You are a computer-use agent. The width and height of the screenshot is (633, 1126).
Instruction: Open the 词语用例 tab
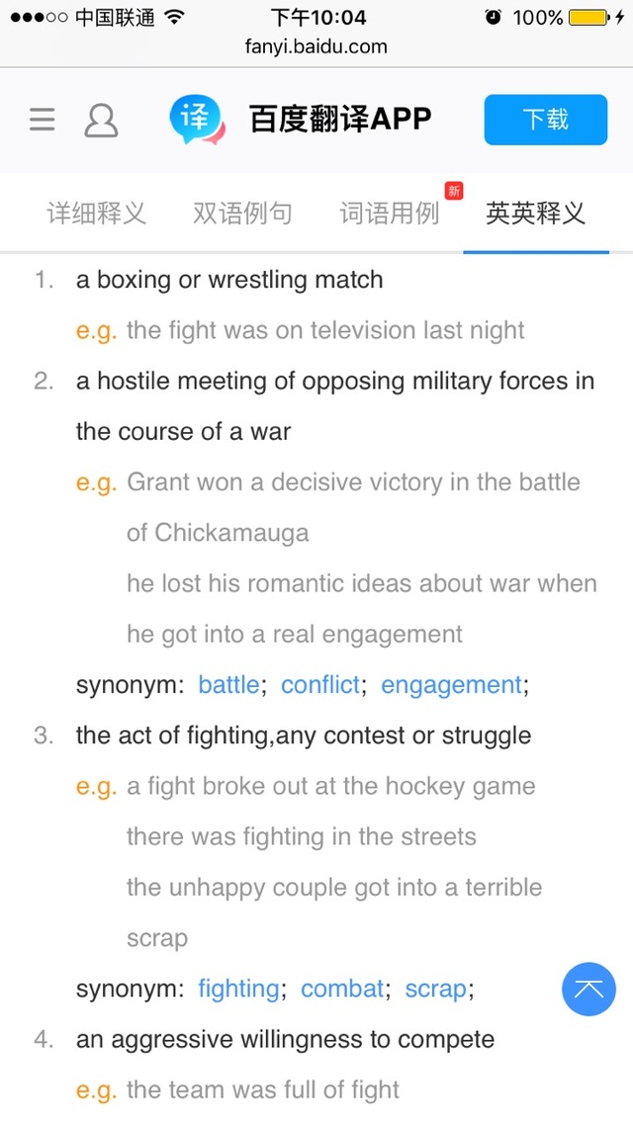pos(389,213)
